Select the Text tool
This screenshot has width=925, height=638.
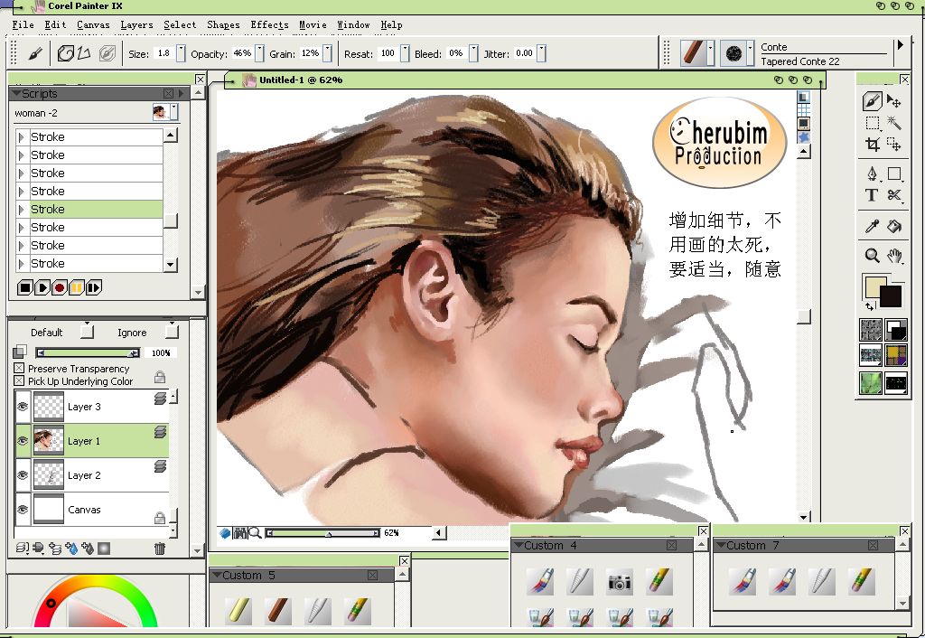pos(872,195)
